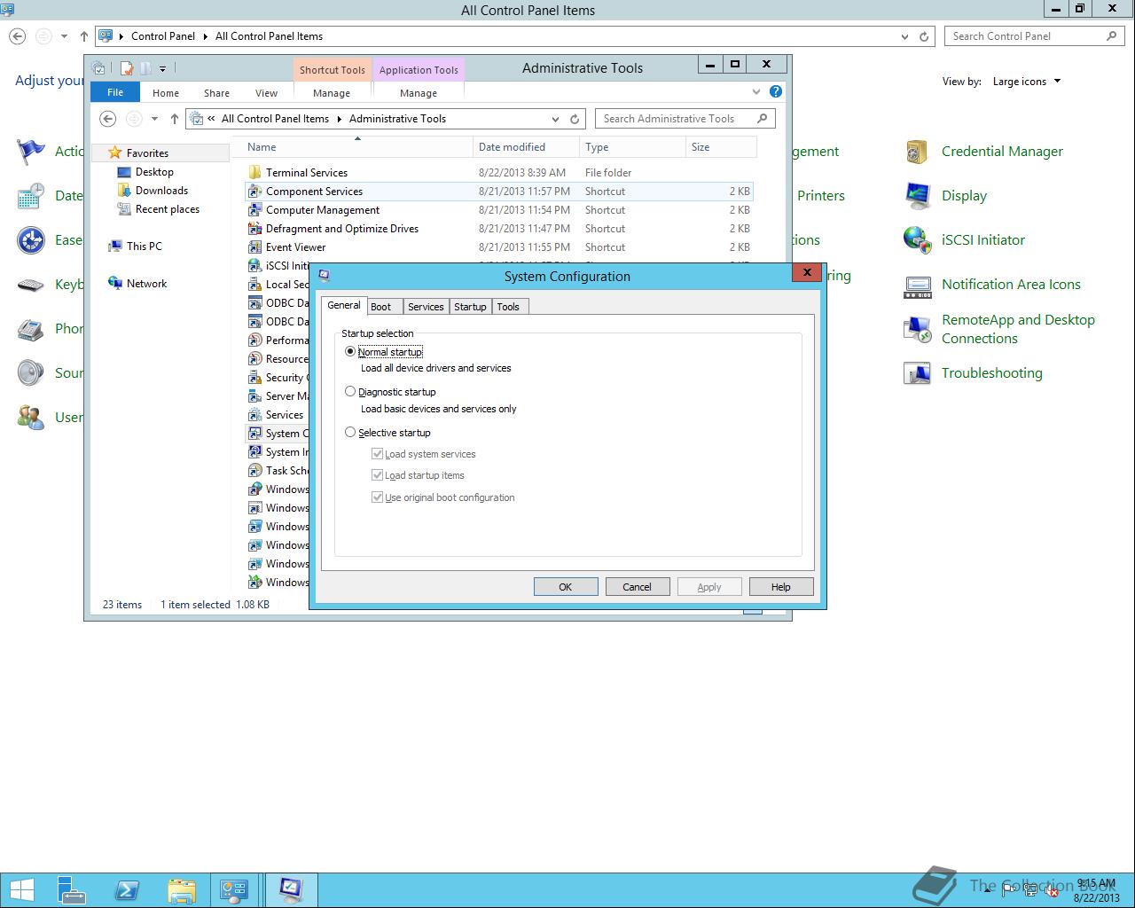Click the Start button on taskbar
The width and height of the screenshot is (1135, 908).
point(21,890)
